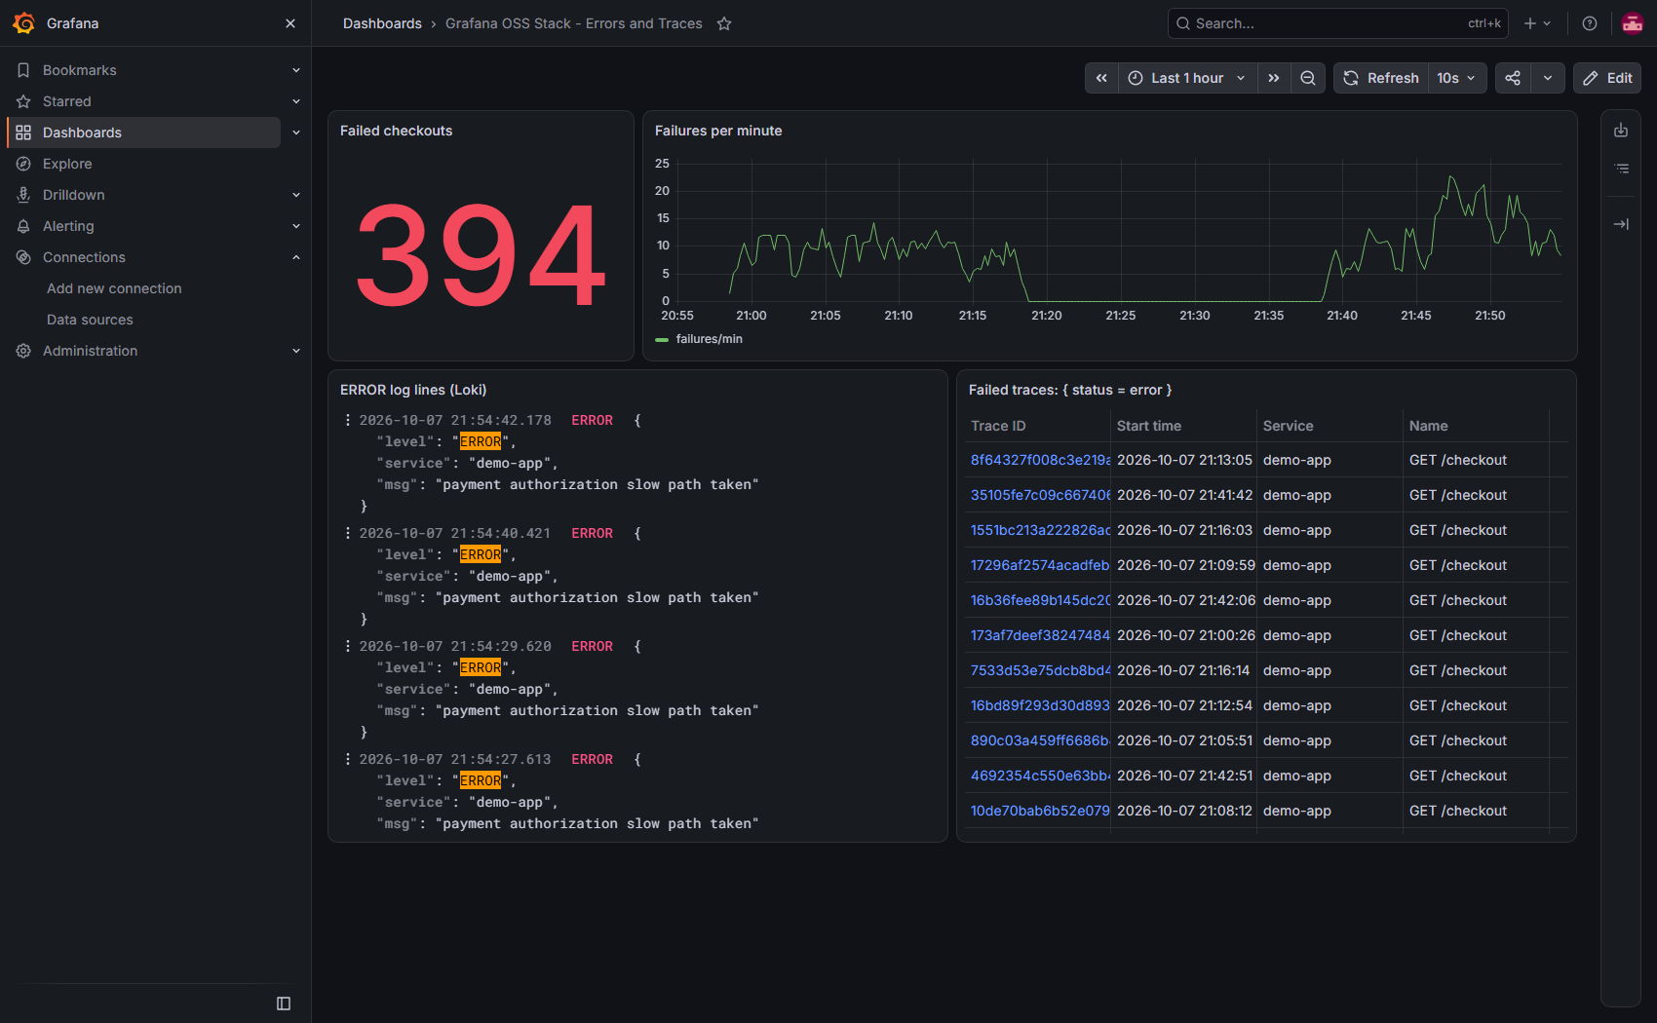Click ERROR log lines (Loki) panel title
This screenshot has height=1023, width=1657.
tap(413, 390)
